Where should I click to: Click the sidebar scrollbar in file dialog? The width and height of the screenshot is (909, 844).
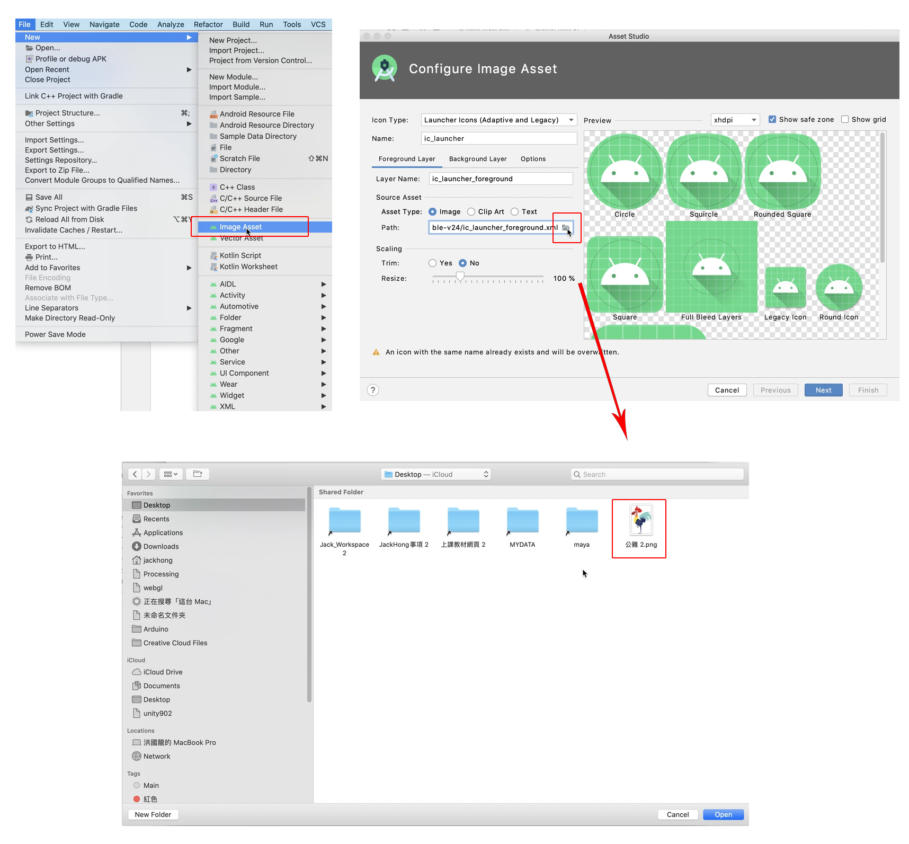point(309,594)
